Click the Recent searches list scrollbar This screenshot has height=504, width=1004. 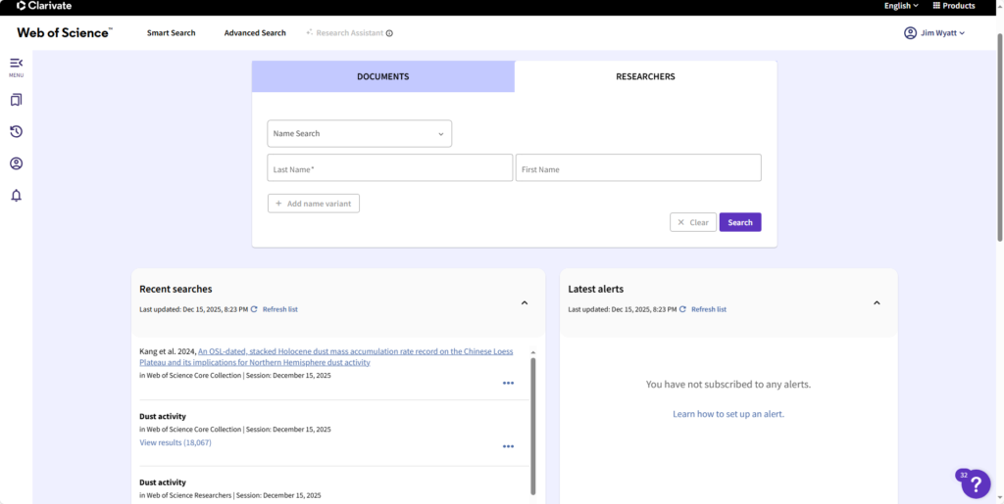point(532,421)
